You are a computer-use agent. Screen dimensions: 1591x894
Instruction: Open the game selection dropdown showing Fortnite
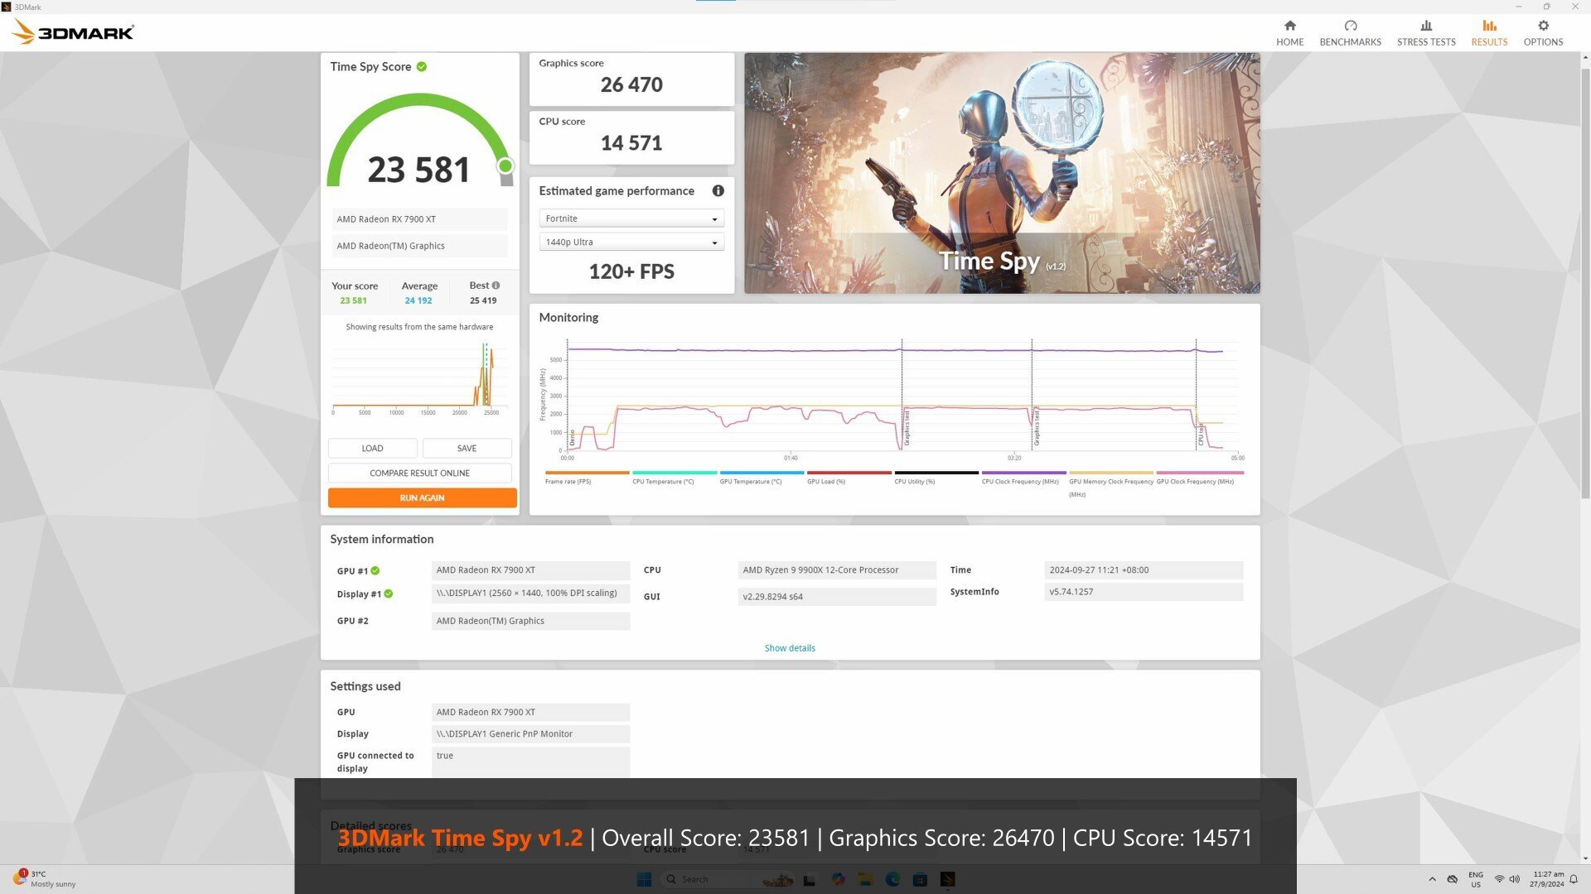631,219
